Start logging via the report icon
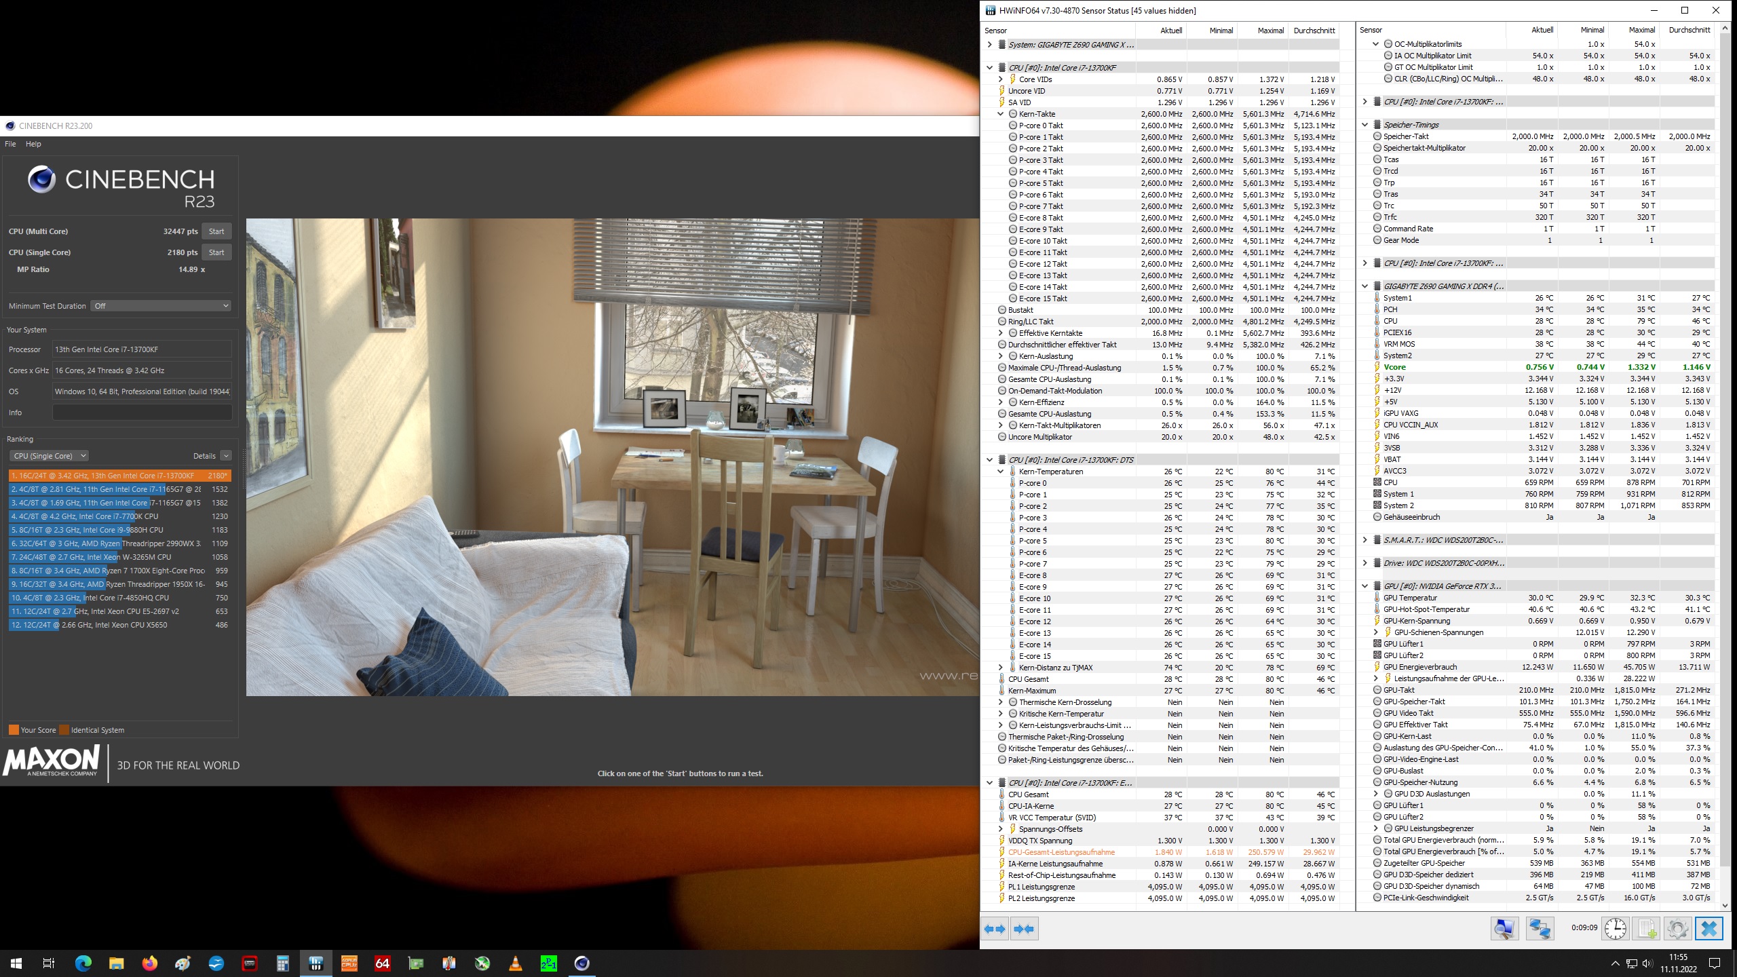 [x=1647, y=927]
